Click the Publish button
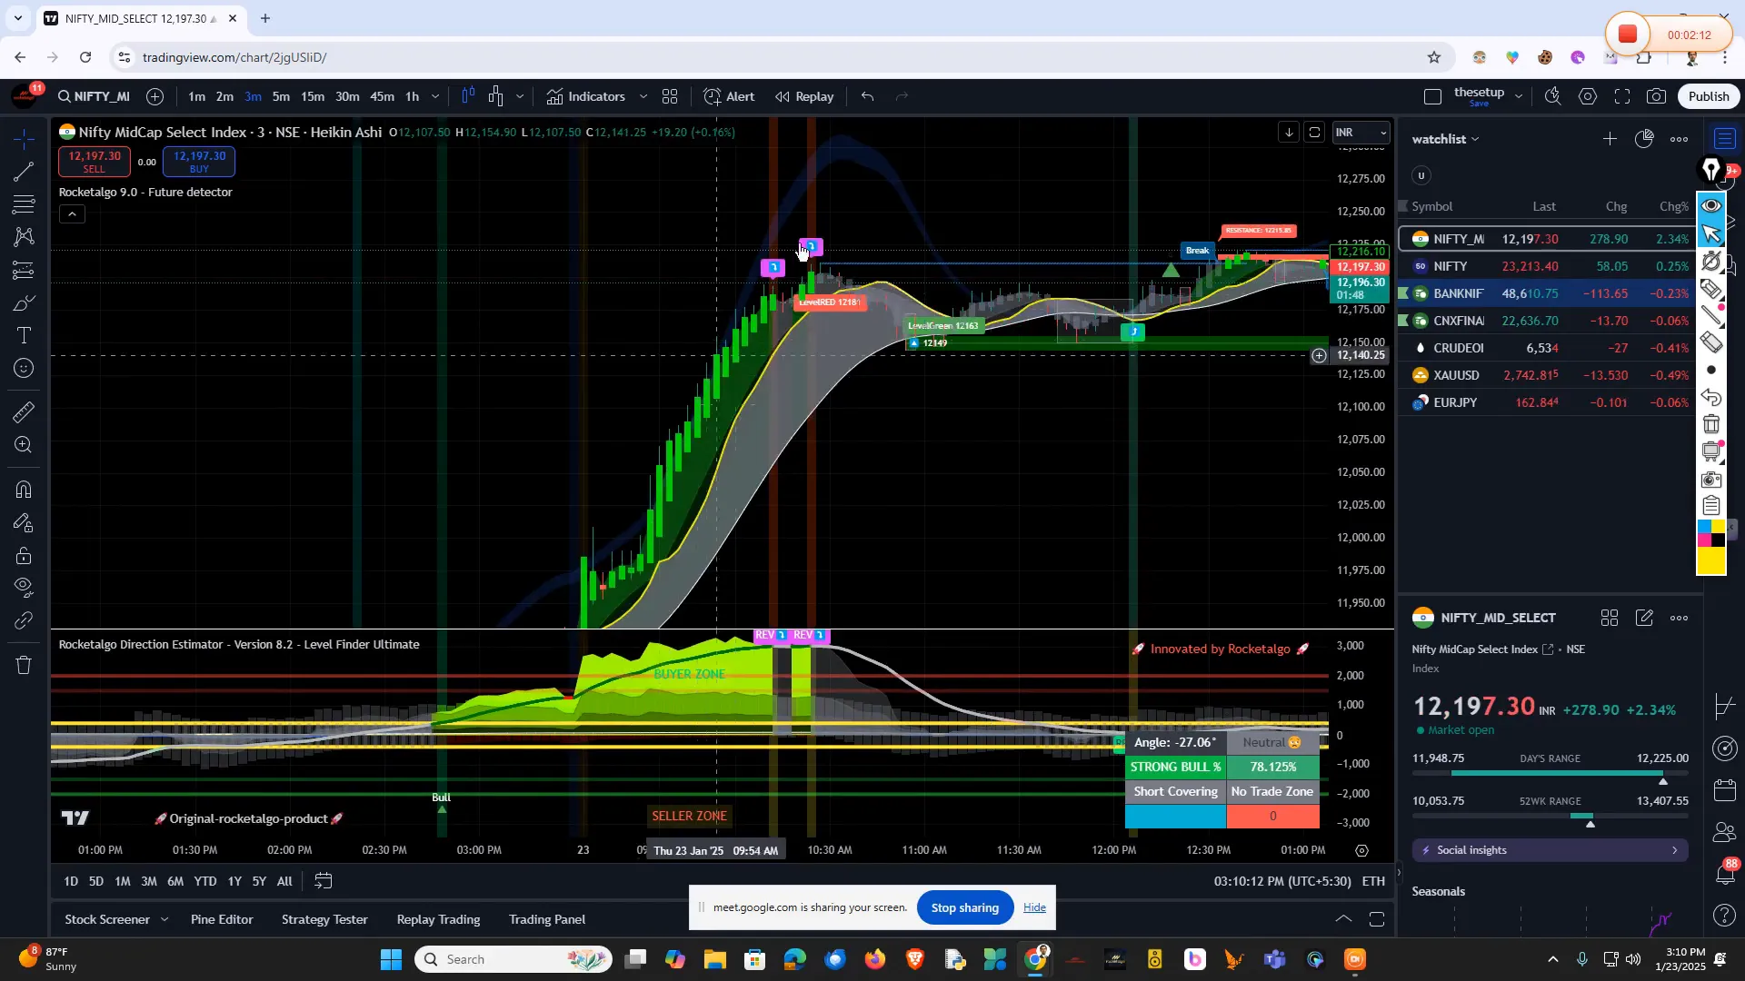Image resolution: width=1745 pixels, height=981 pixels. point(1708,95)
